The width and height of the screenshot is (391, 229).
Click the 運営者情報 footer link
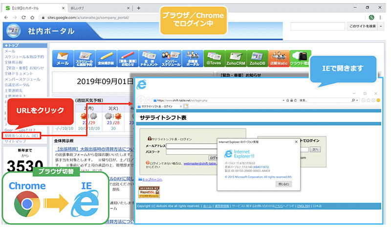[x=222, y=206]
